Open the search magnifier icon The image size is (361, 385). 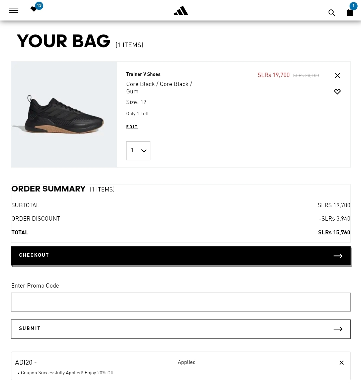(x=332, y=13)
